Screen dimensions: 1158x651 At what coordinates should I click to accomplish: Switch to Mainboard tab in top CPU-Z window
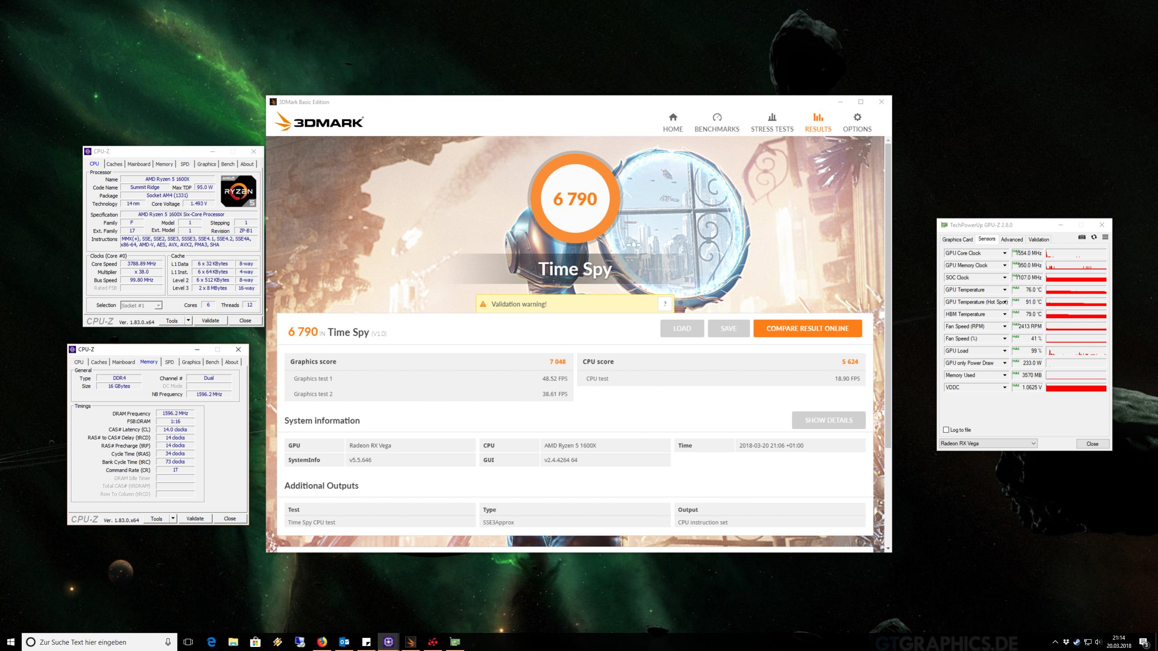[x=138, y=164]
